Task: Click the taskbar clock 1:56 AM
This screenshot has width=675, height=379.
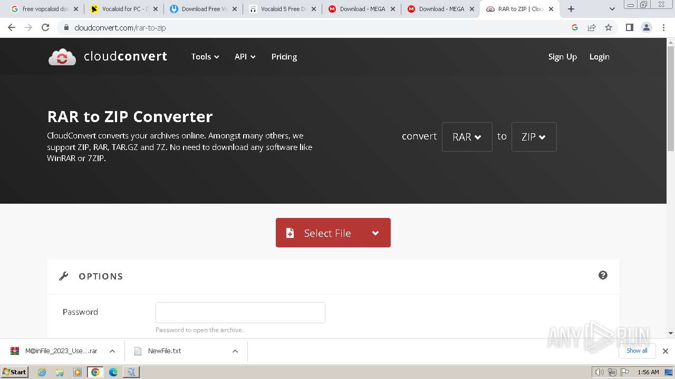Action: pos(648,372)
